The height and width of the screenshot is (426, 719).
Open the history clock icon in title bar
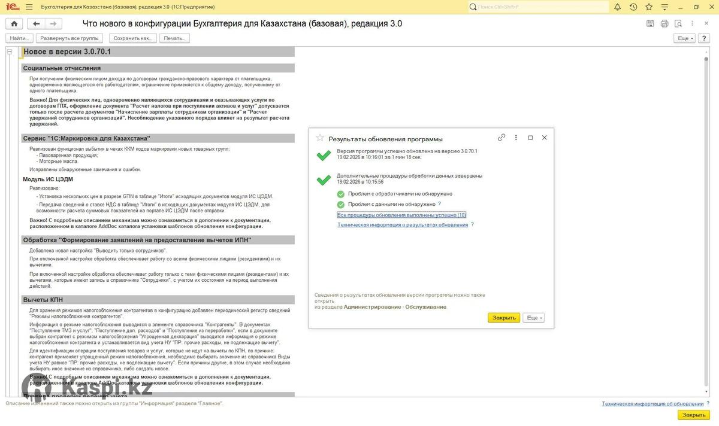pos(633,7)
